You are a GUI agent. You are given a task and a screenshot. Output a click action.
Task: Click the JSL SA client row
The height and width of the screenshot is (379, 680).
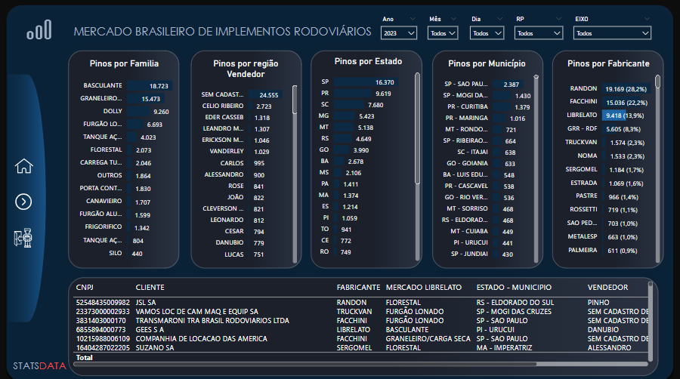[x=362, y=302]
